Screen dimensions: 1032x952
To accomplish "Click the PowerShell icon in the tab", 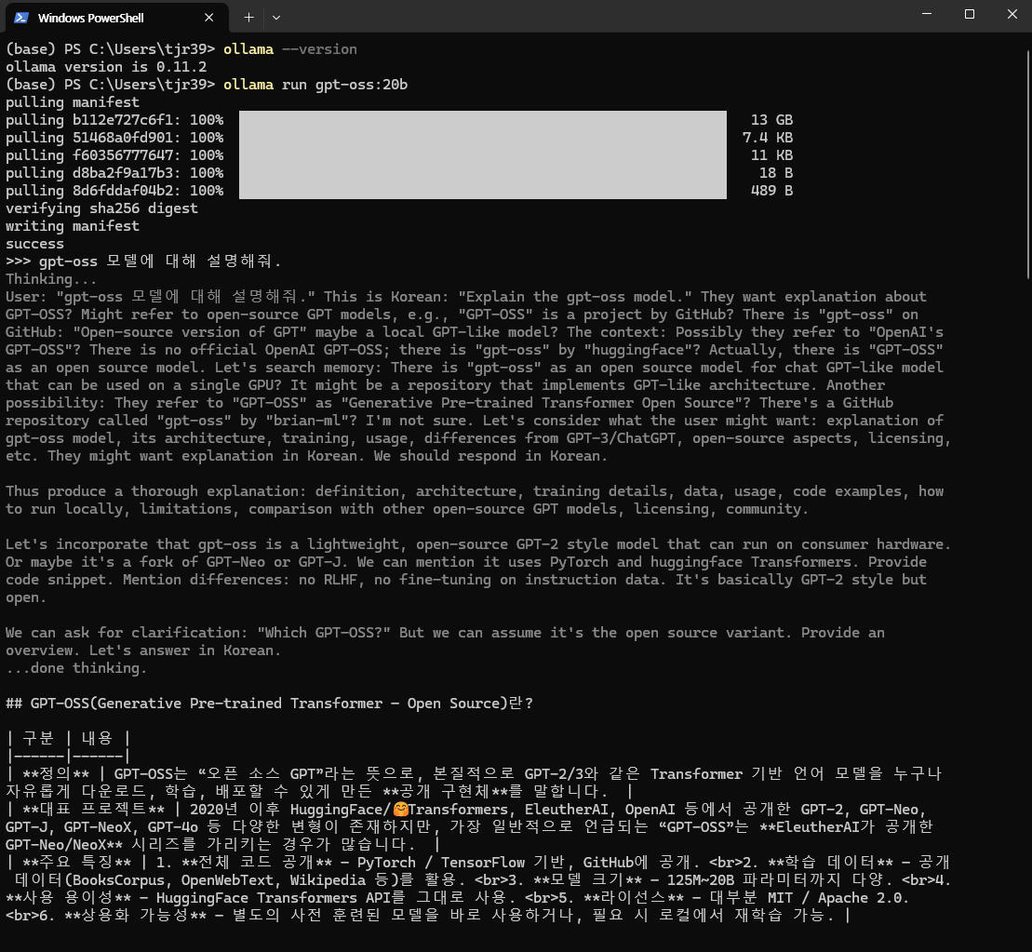I will point(21,18).
